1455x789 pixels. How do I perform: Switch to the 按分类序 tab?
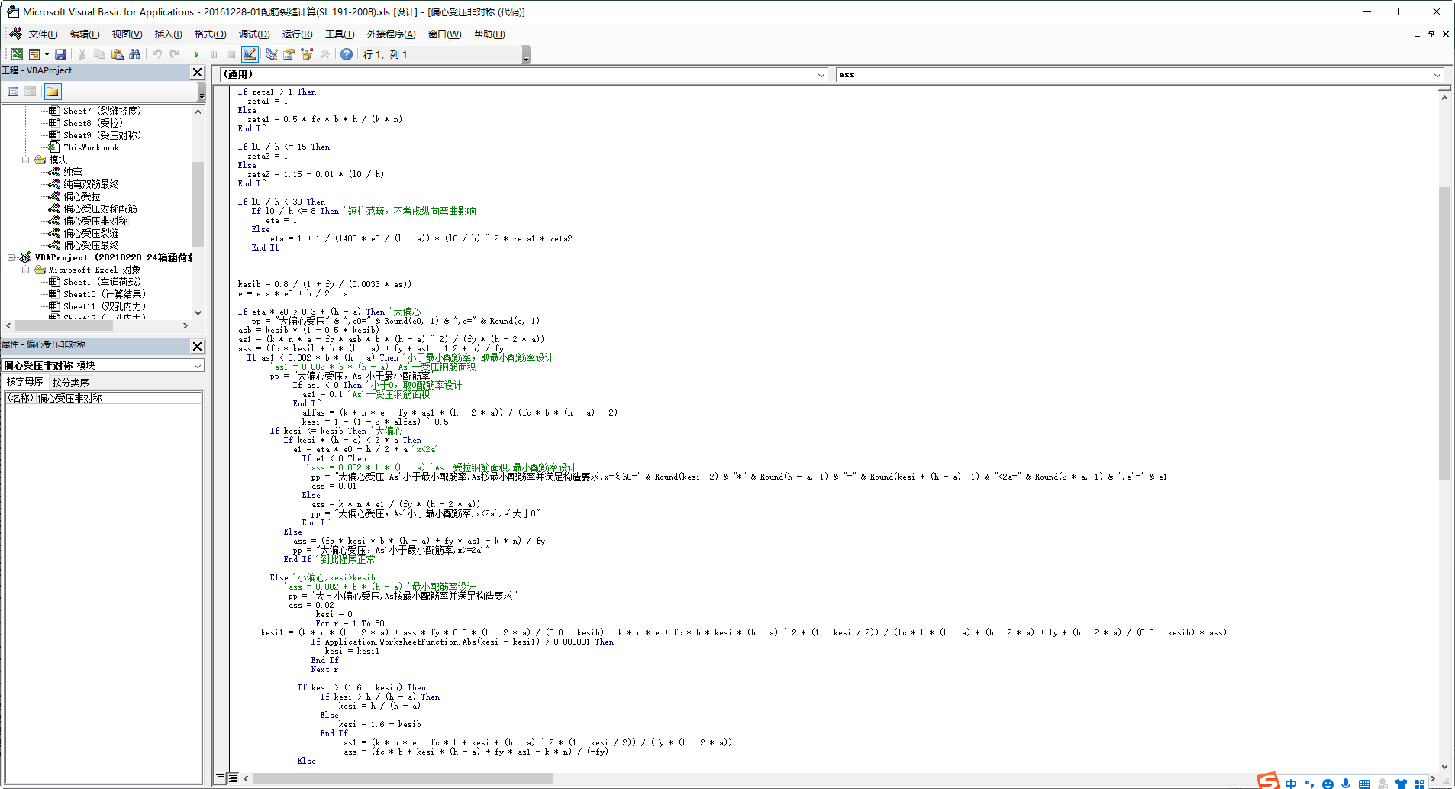(x=70, y=382)
